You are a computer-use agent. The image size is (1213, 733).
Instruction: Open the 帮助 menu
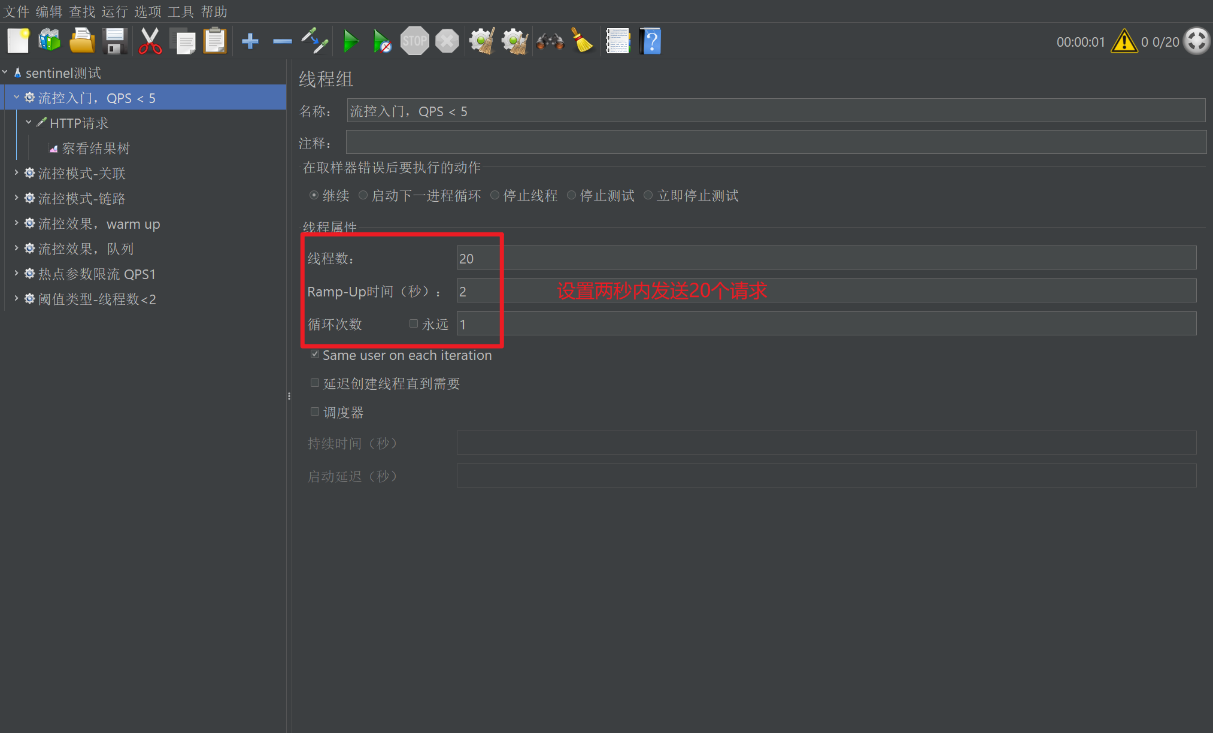click(x=214, y=11)
